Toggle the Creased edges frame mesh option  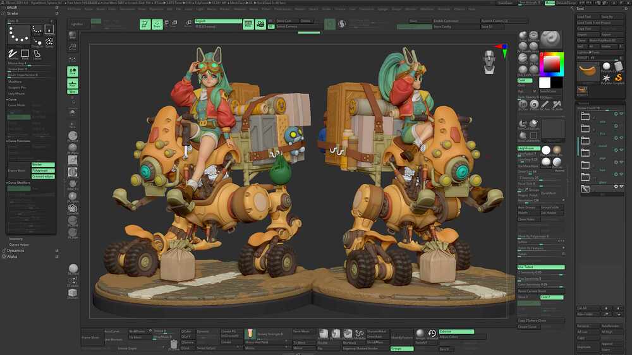tap(43, 176)
